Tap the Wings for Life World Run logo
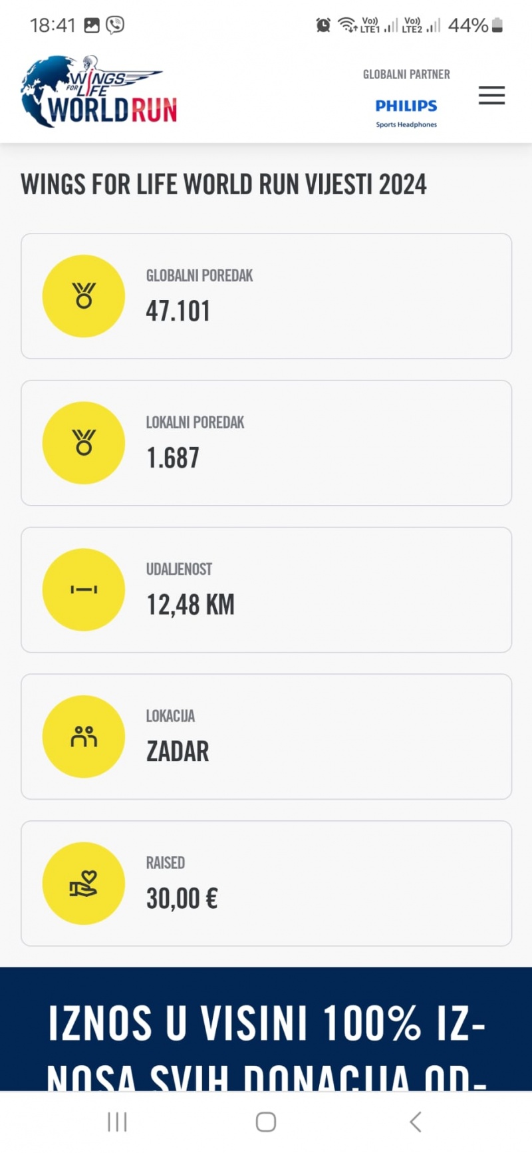The image size is (532, 1153). [100, 93]
